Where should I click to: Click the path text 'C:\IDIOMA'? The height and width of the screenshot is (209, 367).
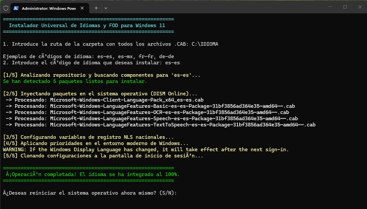205,44
